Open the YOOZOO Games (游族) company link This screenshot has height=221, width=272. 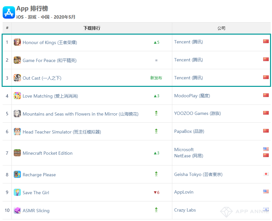(x=197, y=114)
